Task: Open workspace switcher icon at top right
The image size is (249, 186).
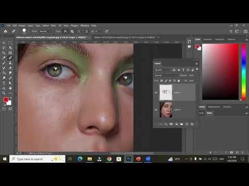Action: pyautogui.click(x=237, y=32)
